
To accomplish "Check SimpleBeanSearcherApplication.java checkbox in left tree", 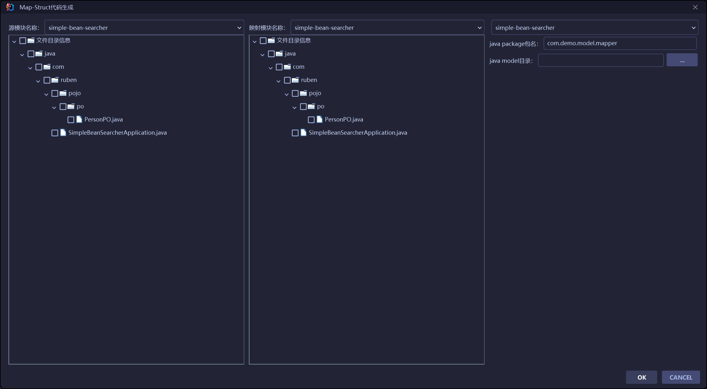I will [x=55, y=133].
